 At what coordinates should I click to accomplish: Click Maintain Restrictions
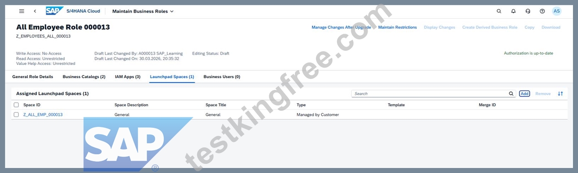click(397, 27)
